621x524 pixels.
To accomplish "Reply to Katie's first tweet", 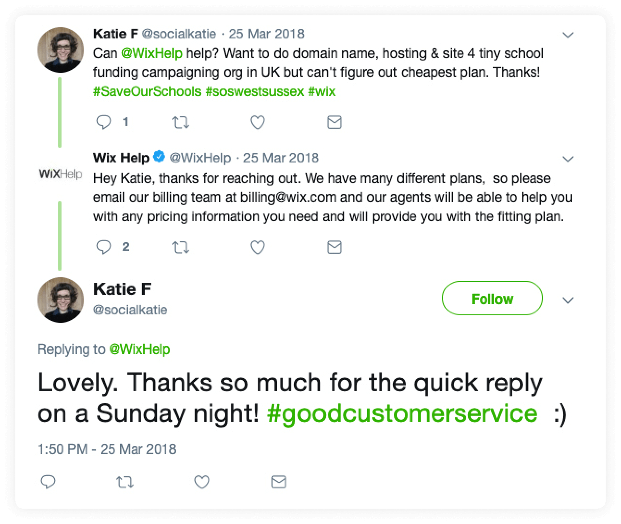I will coord(103,122).
